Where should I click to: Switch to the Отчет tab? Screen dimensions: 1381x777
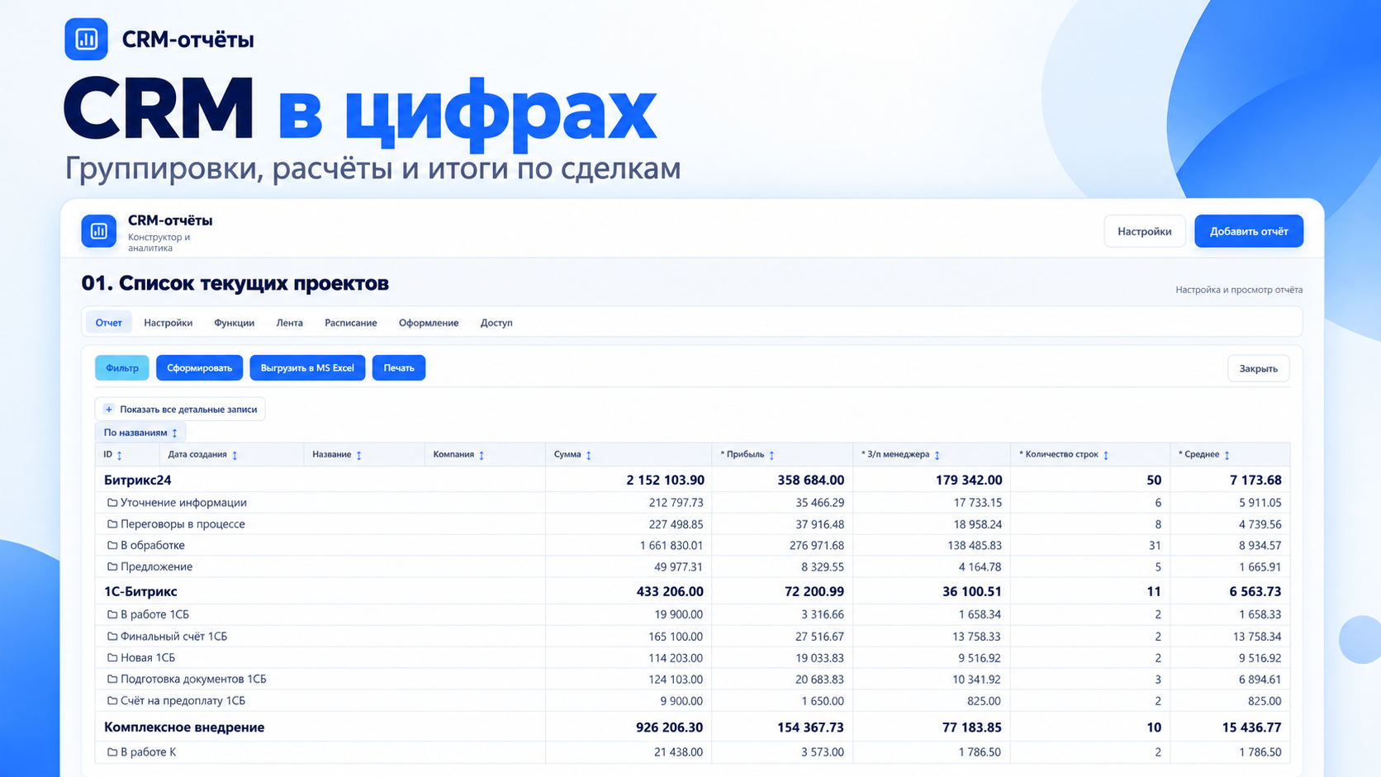(x=108, y=323)
